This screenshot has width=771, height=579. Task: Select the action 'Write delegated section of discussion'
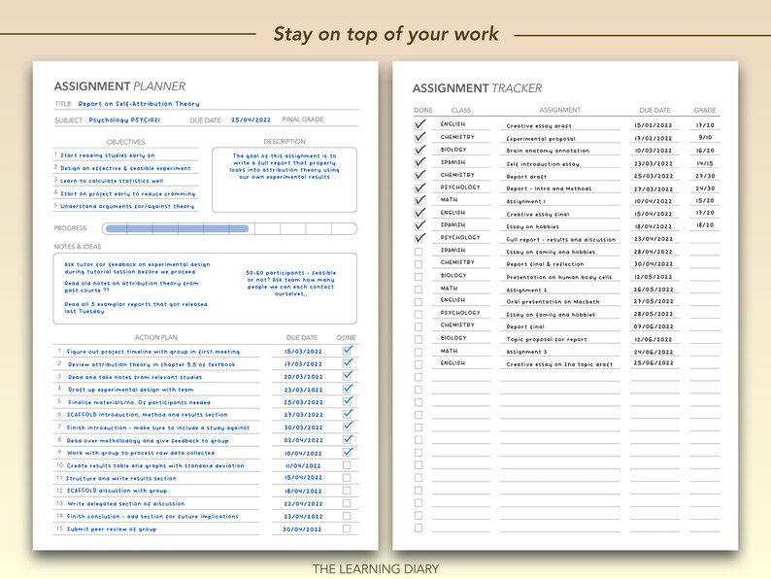pos(126,504)
